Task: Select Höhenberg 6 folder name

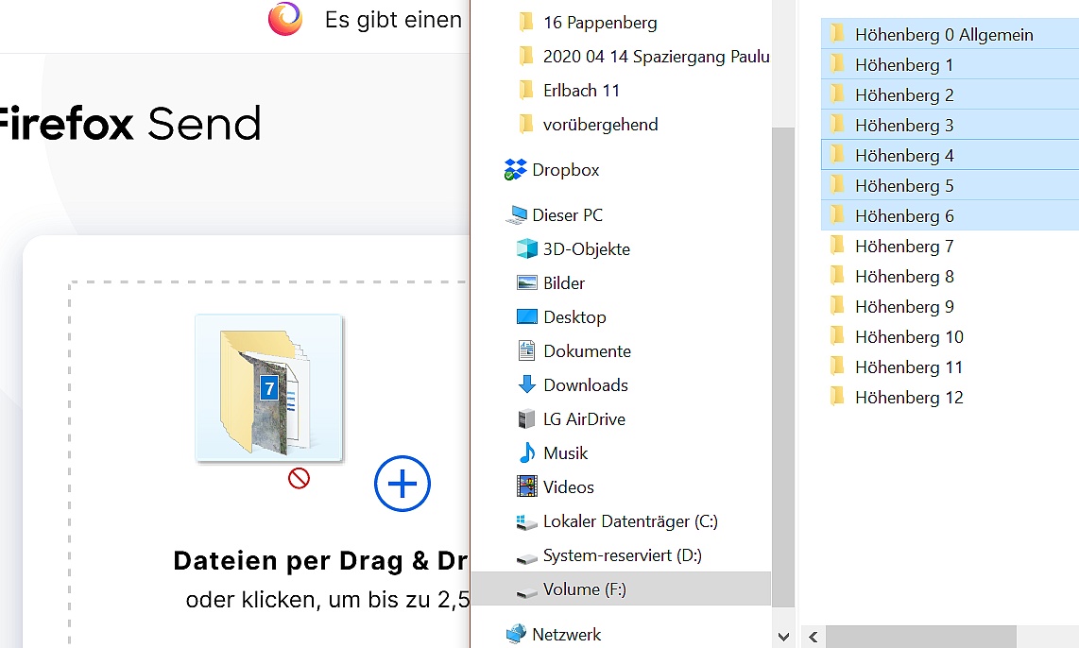Action: pyautogui.click(x=904, y=216)
